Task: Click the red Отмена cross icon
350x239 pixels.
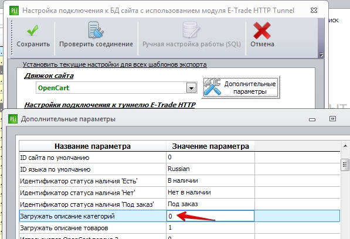Action: 262,30
